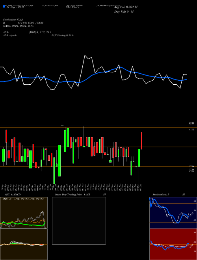The image size is (197, 260).
Task: Open the ADX indicator mini chart
Action: (24, 213)
